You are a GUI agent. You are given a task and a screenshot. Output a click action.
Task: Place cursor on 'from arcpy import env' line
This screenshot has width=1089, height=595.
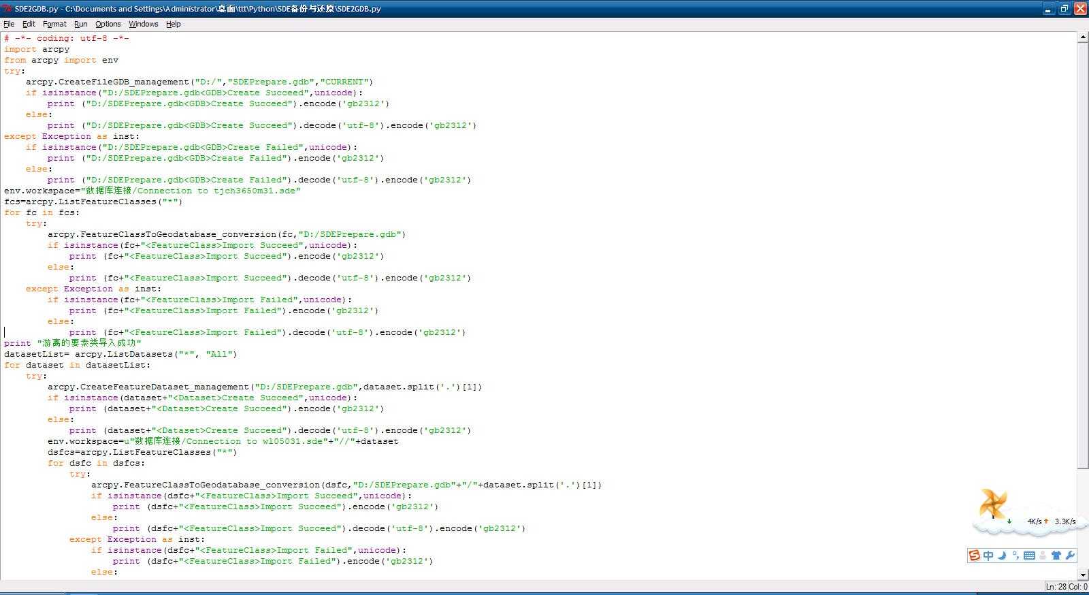tap(61, 60)
